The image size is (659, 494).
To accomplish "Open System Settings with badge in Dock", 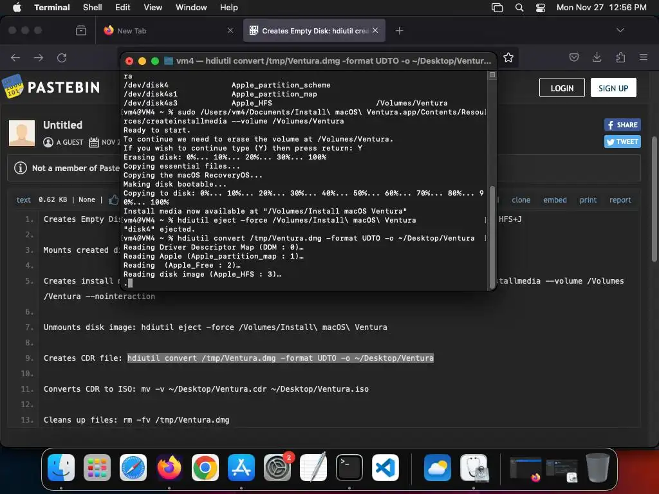I will 277,467.
